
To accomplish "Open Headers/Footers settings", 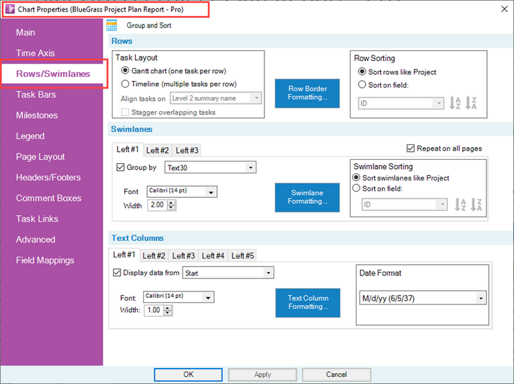I will [x=48, y=178].
